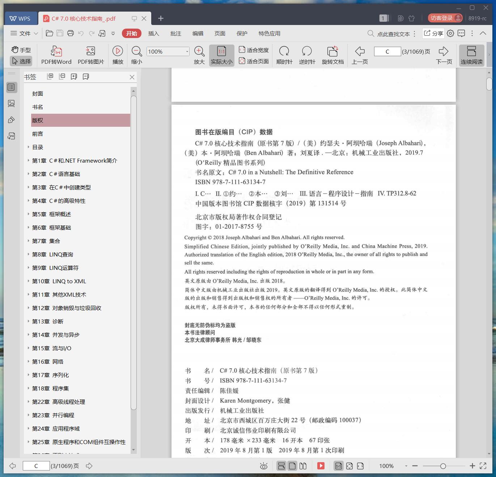Image resolution: width=496 pixels, height=477 pixels.
Task: Expand 第22章 高级线程处理 bookmark
Action: 29,402
